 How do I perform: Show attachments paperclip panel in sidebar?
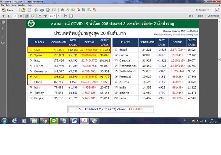coord(3,36)
